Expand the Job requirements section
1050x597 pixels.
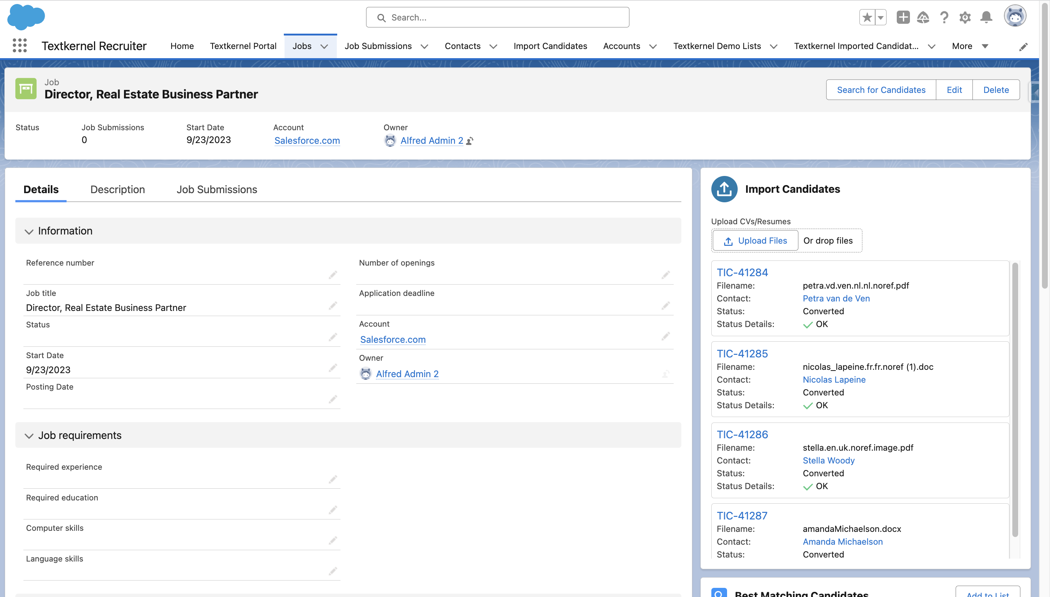28,435
